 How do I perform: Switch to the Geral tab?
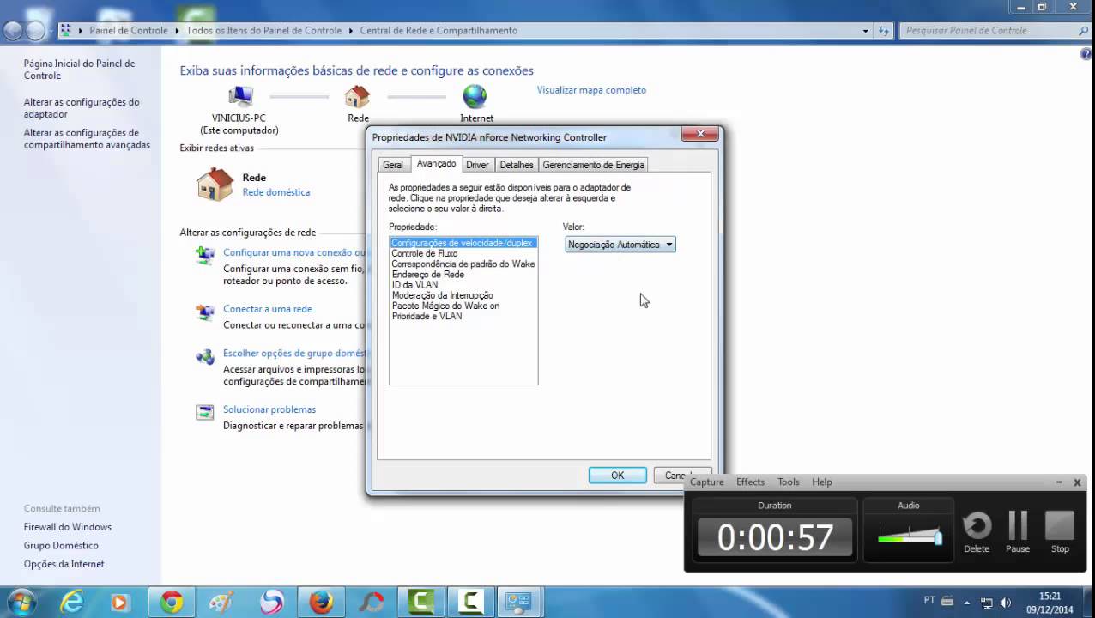tap(393, 165)
